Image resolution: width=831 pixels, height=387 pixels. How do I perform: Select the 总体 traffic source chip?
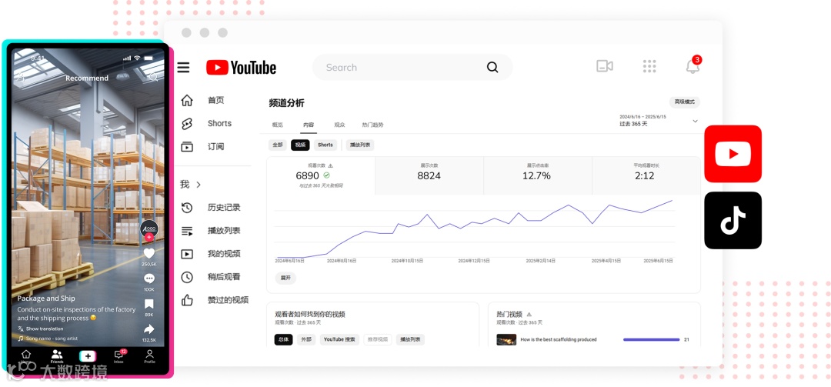click(x=283, y=339)
